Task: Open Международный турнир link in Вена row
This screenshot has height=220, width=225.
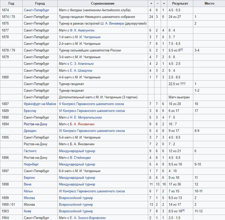Action: click(77, 184)
